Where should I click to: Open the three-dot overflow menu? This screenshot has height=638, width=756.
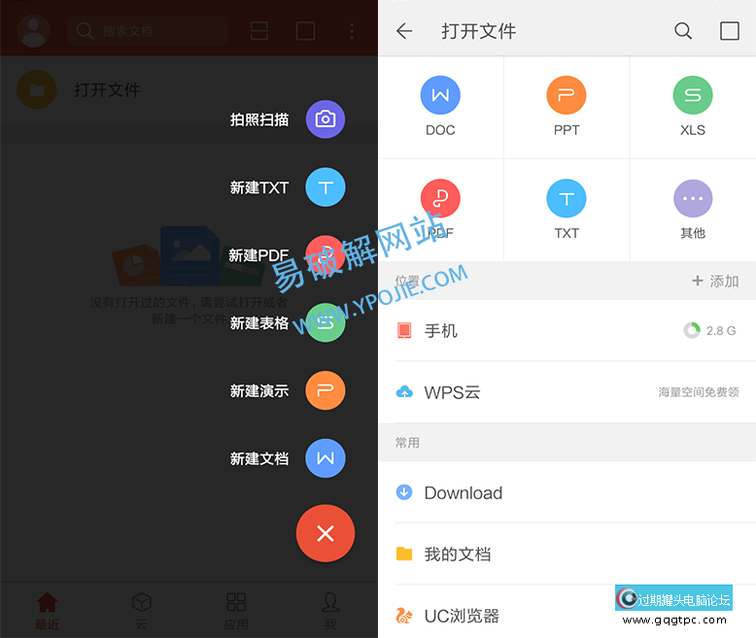click(x=352, y=31)
